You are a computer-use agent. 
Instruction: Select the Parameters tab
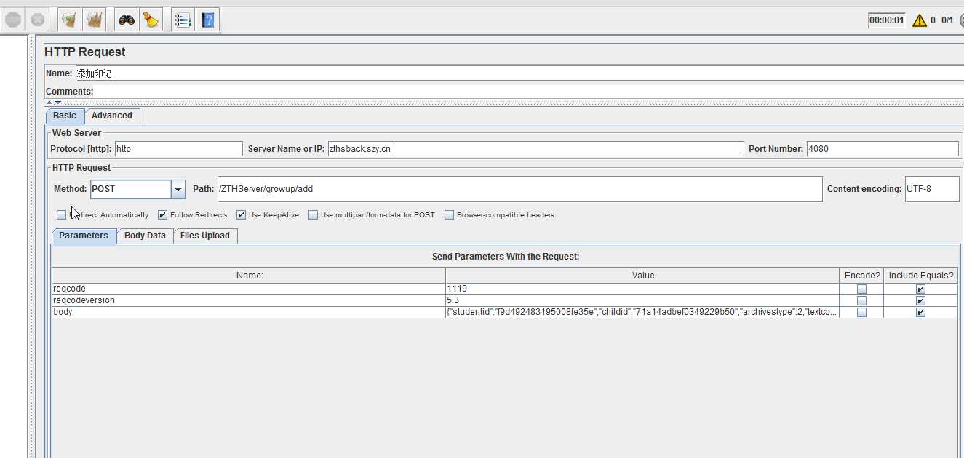click(x=84, y=236)
